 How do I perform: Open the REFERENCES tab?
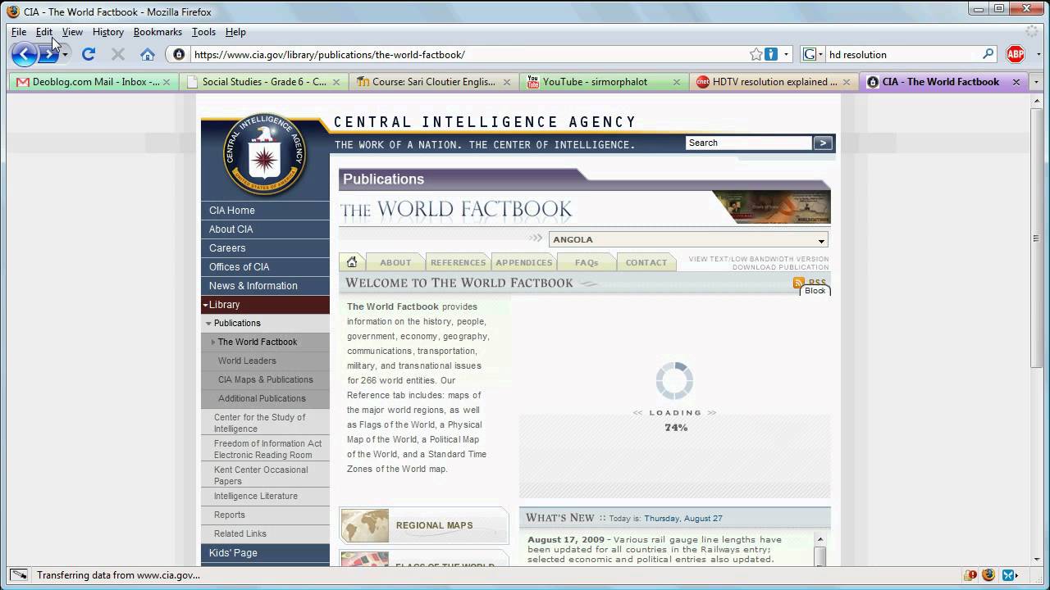click(458, 262)
